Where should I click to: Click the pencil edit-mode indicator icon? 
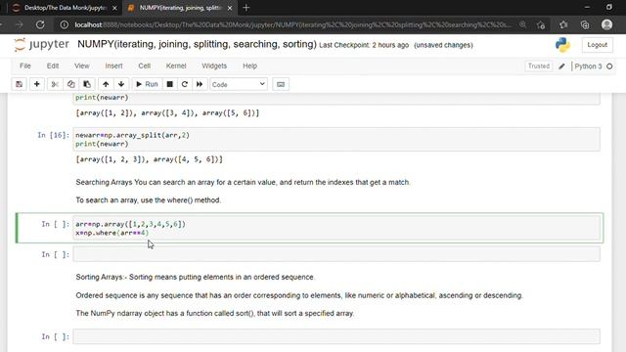tap(561, 66)
